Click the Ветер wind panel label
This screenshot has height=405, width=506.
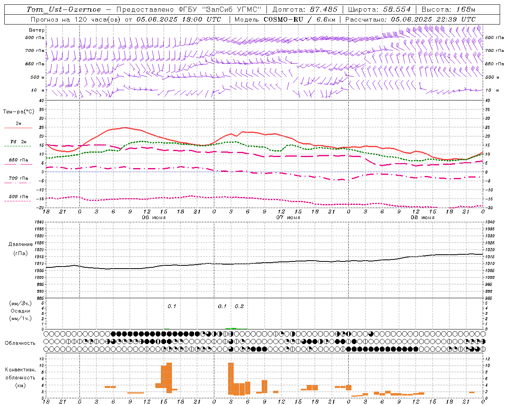pyautogui.click(x=36, y=30)
